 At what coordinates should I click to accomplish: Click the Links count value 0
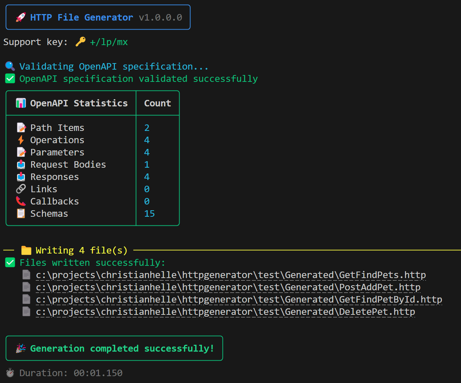click(147, 189)
